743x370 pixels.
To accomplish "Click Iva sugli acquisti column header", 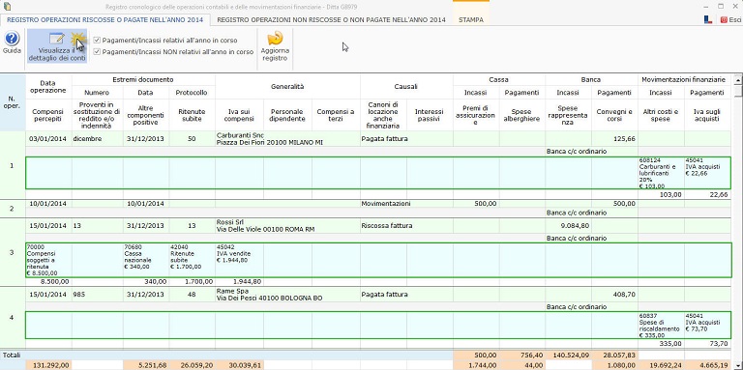I will (707, 115).
